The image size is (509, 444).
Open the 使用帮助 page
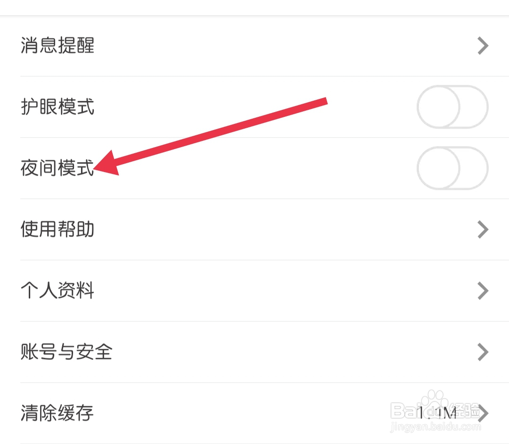[254, 230]
